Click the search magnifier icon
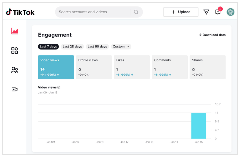 click(x=136, y=12)
